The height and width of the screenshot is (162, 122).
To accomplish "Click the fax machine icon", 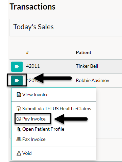I will pos(19,139).
